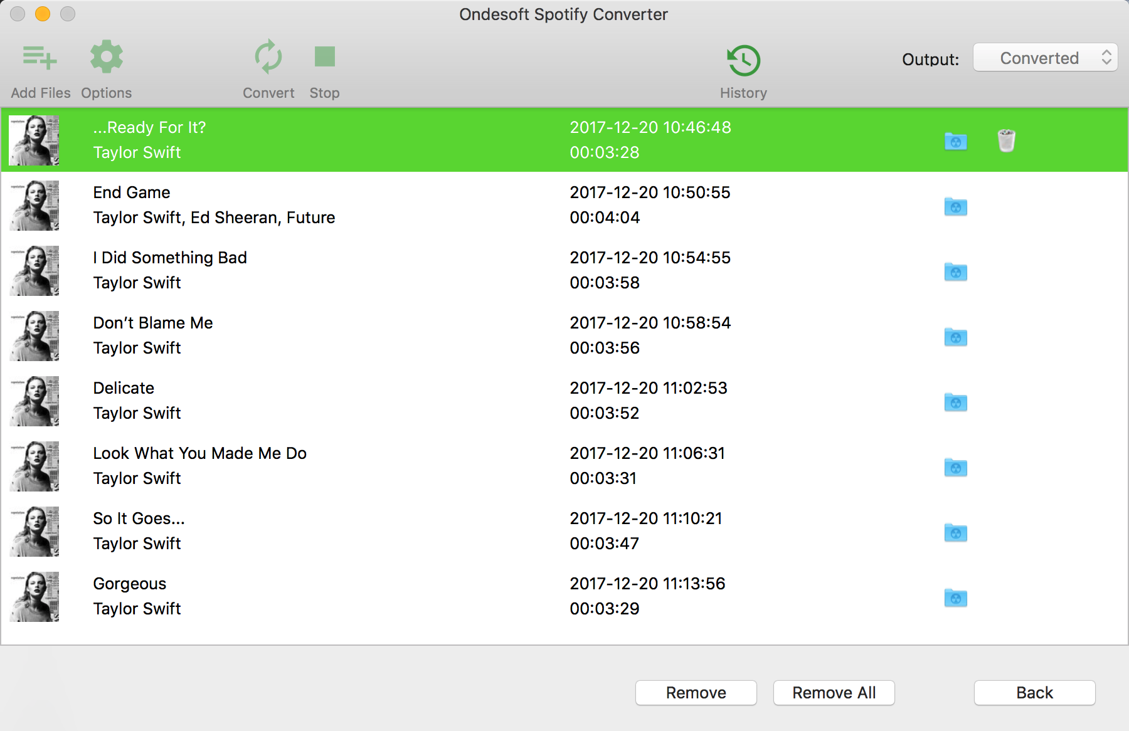Click album thumbnail of So It Goes...
This screenshot has width=1129, height=731.
click(34, 532)
